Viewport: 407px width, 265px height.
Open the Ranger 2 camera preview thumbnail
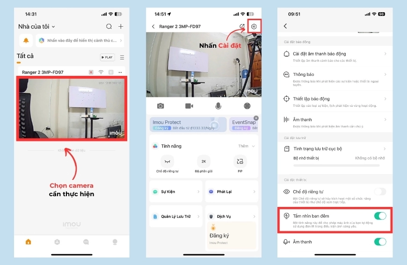click(72, 109)
